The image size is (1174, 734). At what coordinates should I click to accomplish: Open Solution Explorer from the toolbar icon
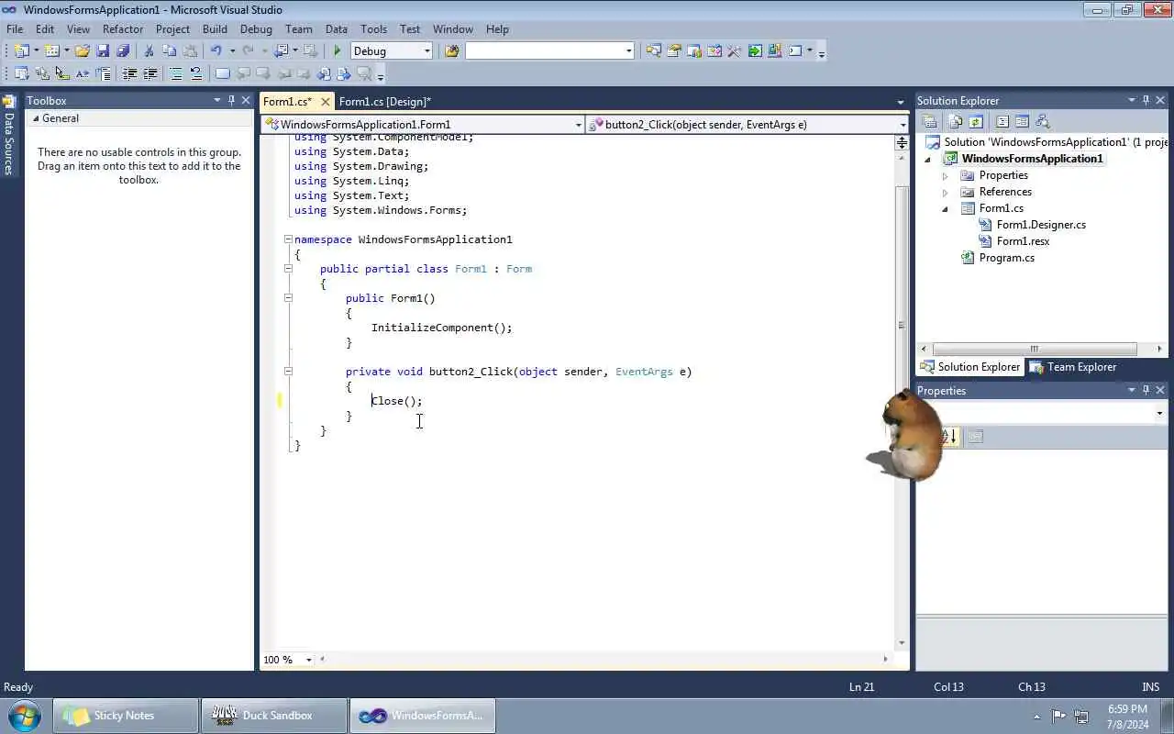click(653, 51)
